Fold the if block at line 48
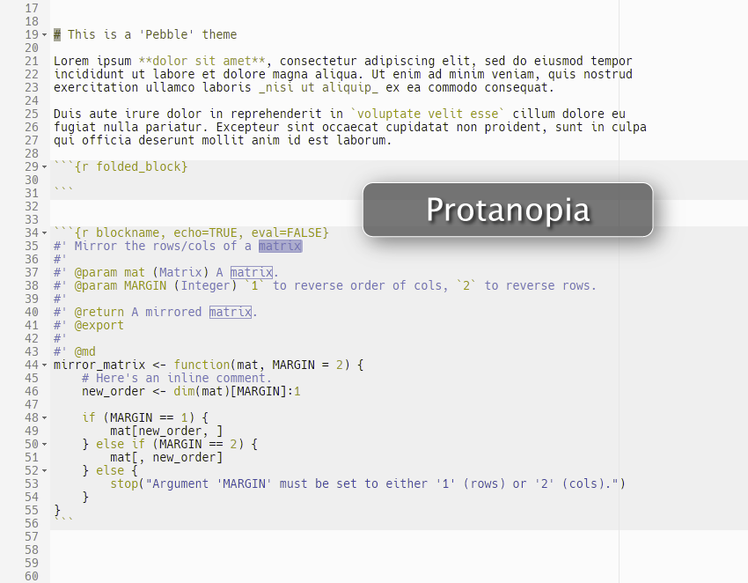This screenshot has height=583, width=748. point(44,418)
